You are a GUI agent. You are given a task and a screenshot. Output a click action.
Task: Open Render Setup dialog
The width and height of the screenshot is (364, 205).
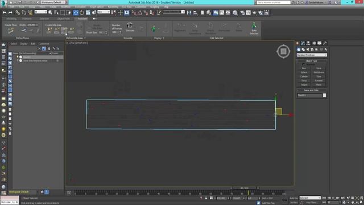(x=242, y=13)
